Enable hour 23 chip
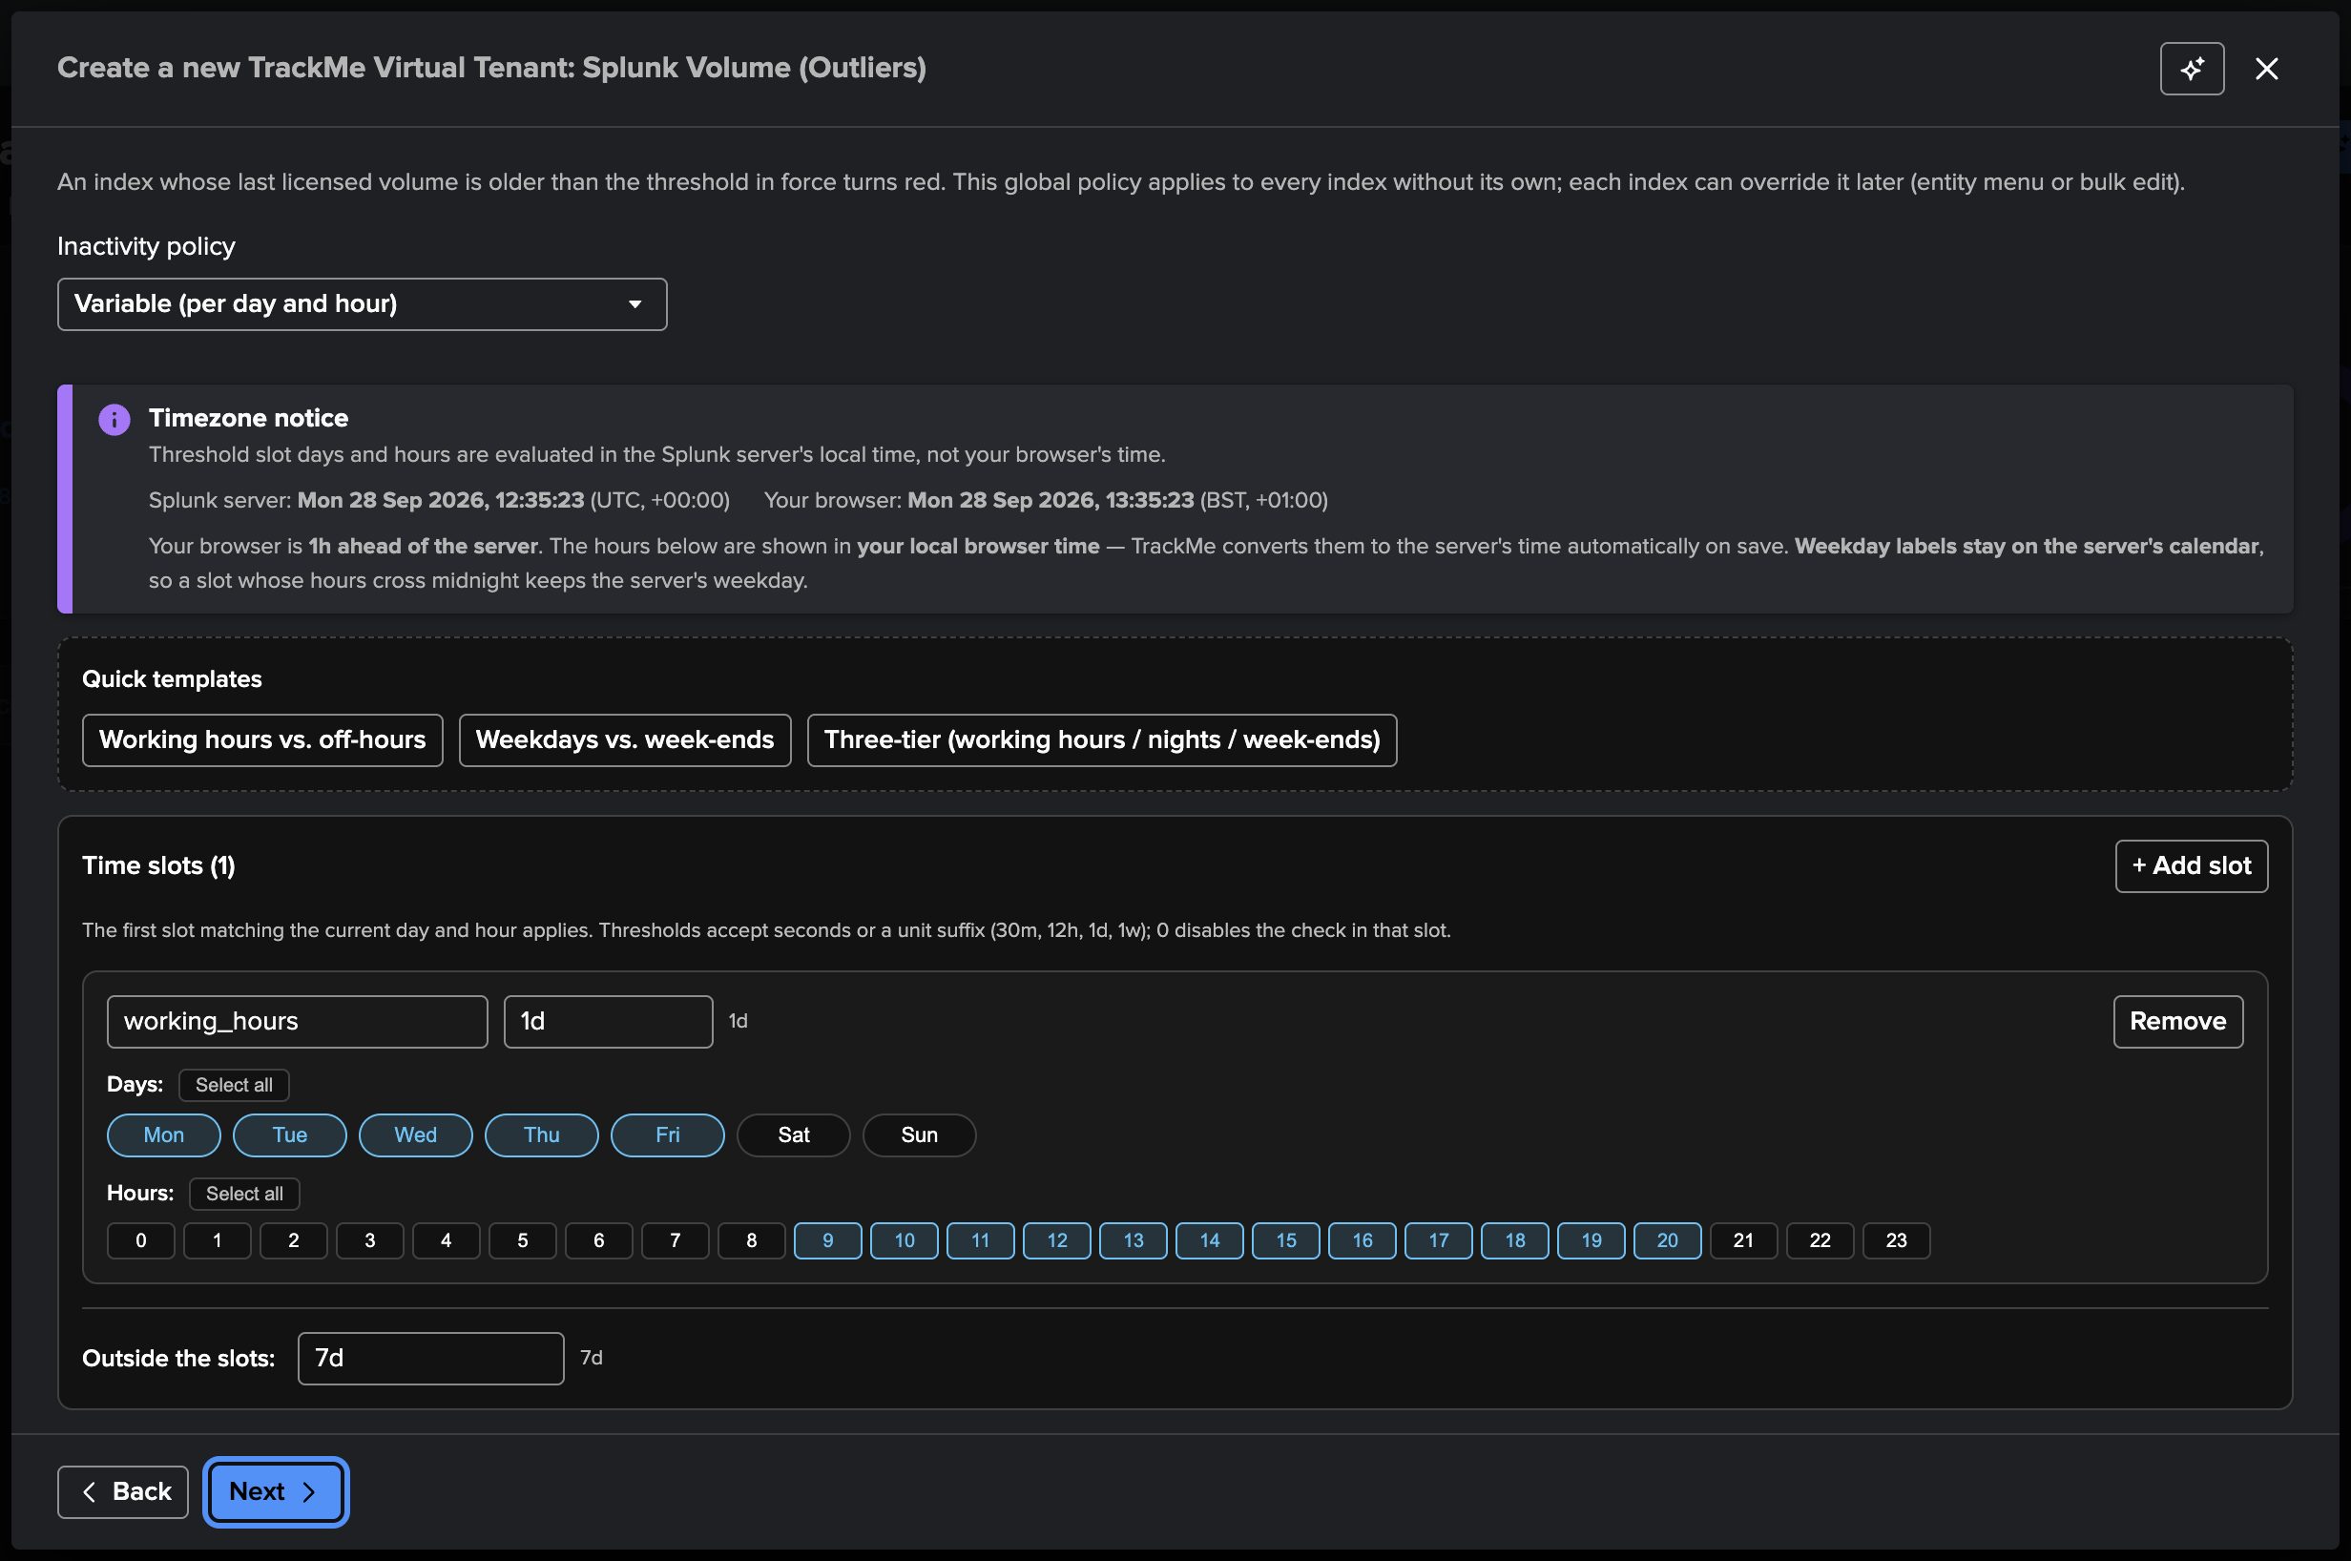The width and height of the screenshot is (2351, 1561). (x=1896, y=1240)
